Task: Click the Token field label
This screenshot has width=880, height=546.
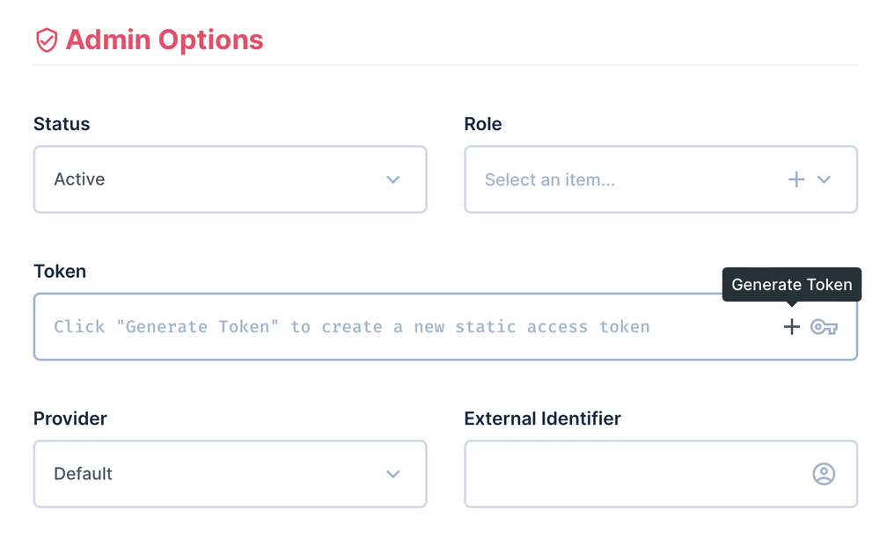Action: (60, 271)
